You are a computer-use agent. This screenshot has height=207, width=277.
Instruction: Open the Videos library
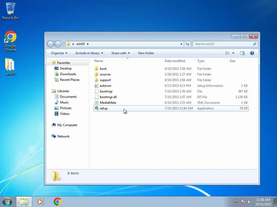coord(65,114)
